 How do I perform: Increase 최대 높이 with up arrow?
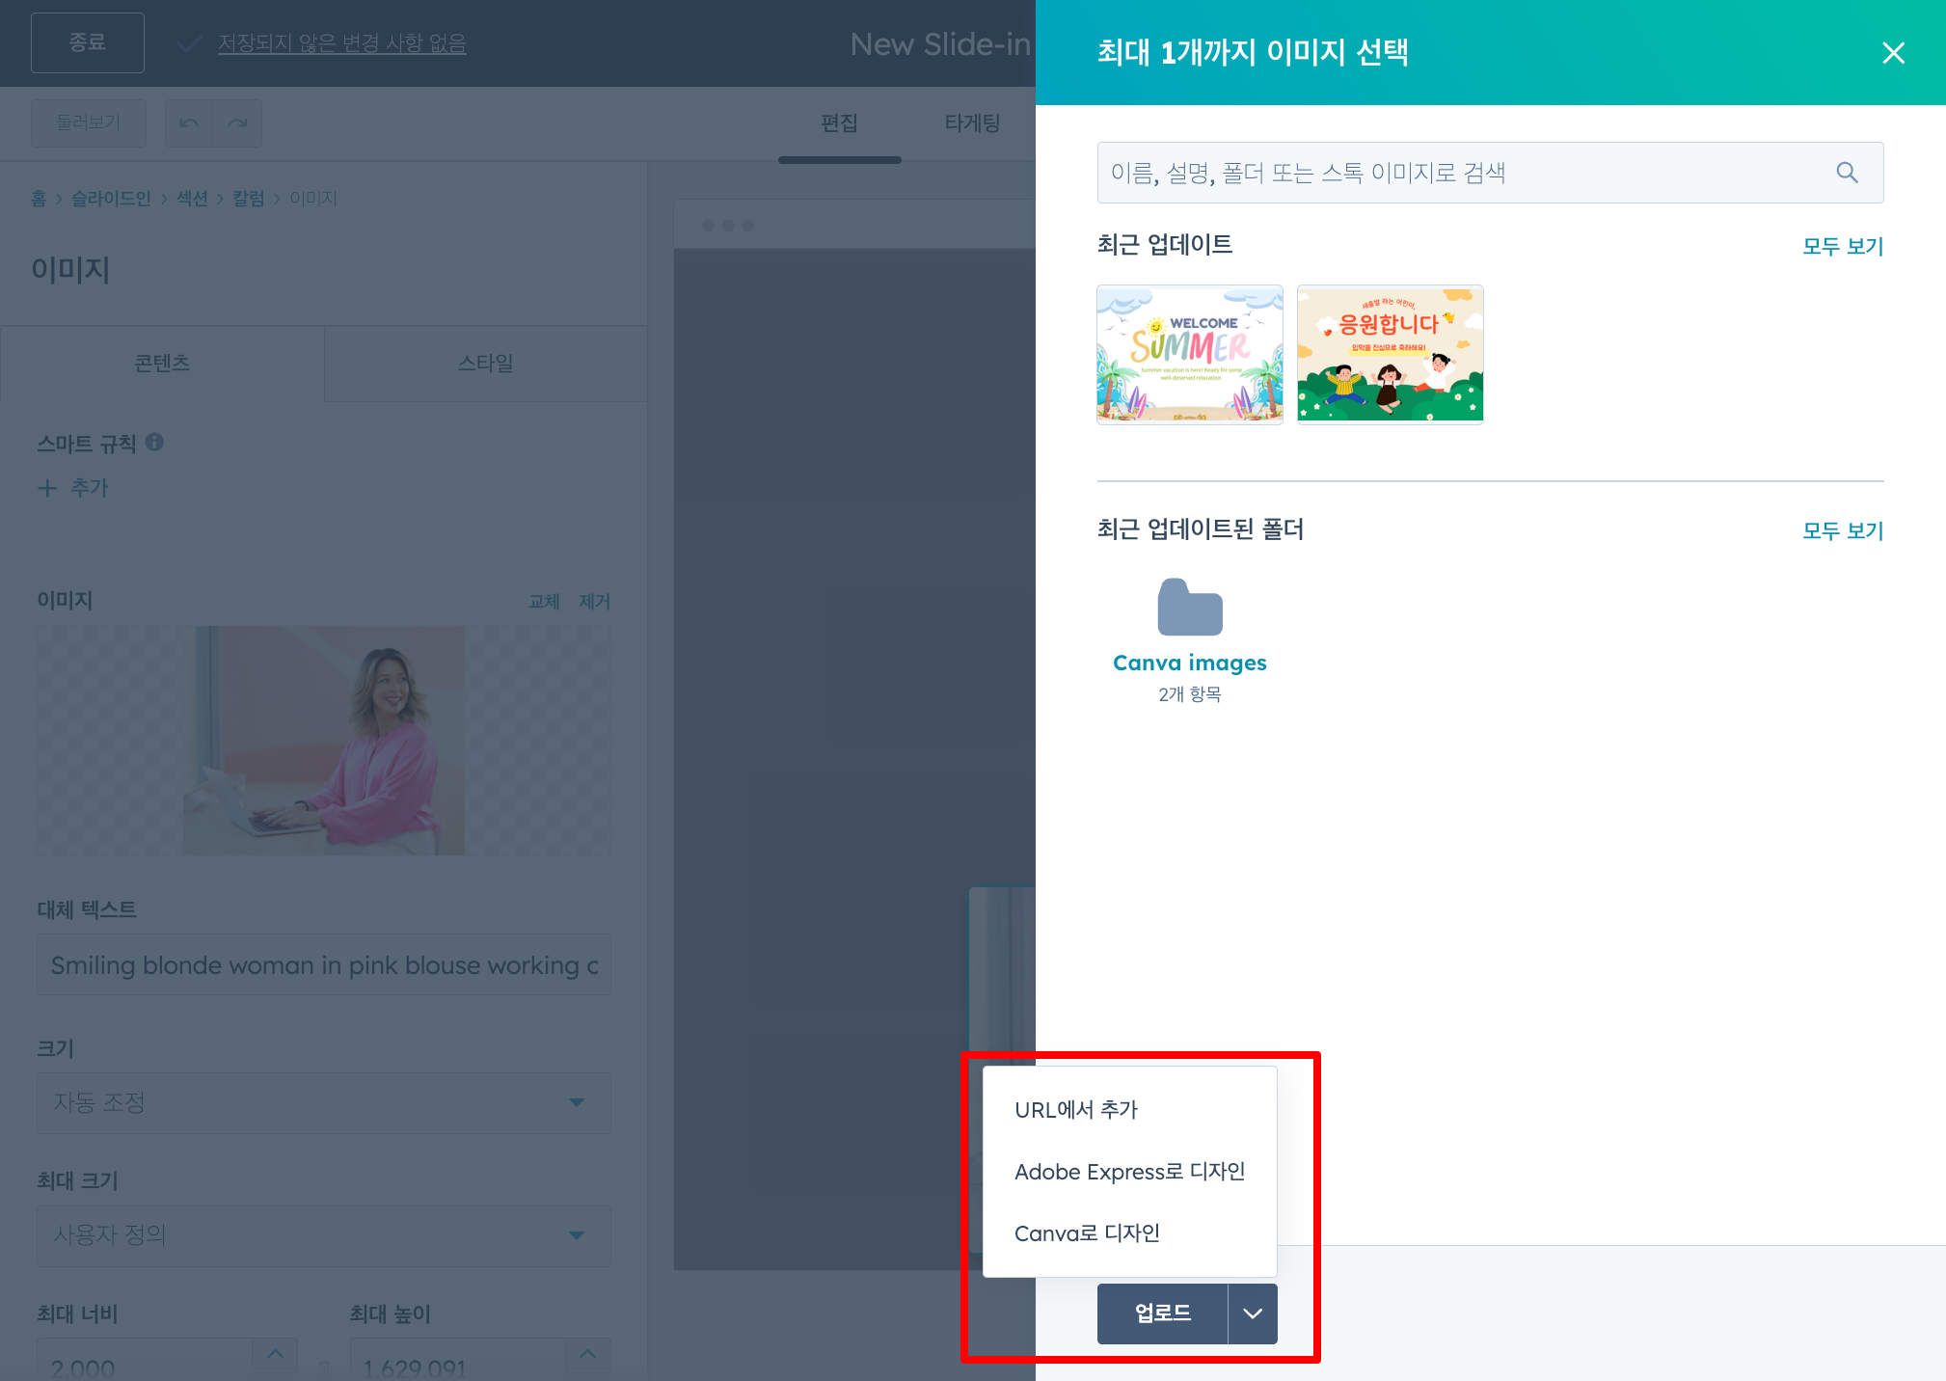coord(587,1354)
